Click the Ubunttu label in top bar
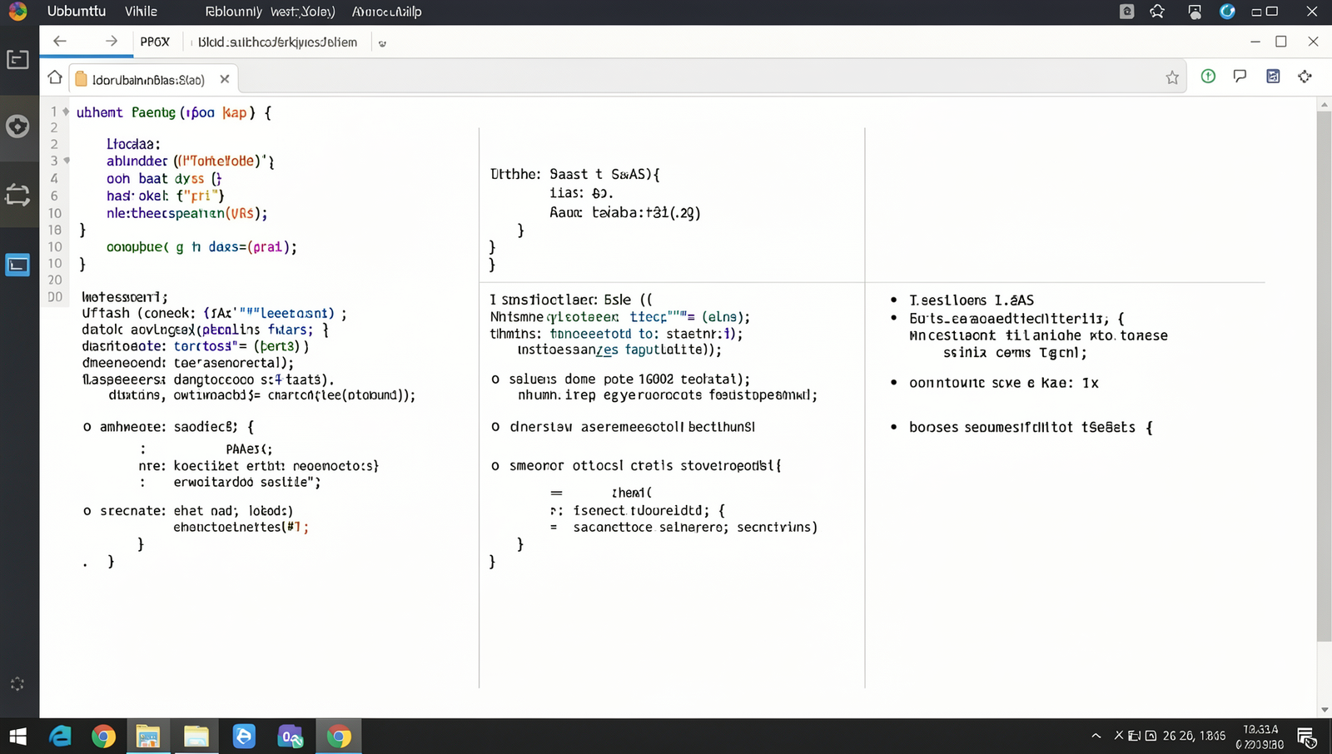The height and width of the screenshot is (754, 1332). click(77, 11)
